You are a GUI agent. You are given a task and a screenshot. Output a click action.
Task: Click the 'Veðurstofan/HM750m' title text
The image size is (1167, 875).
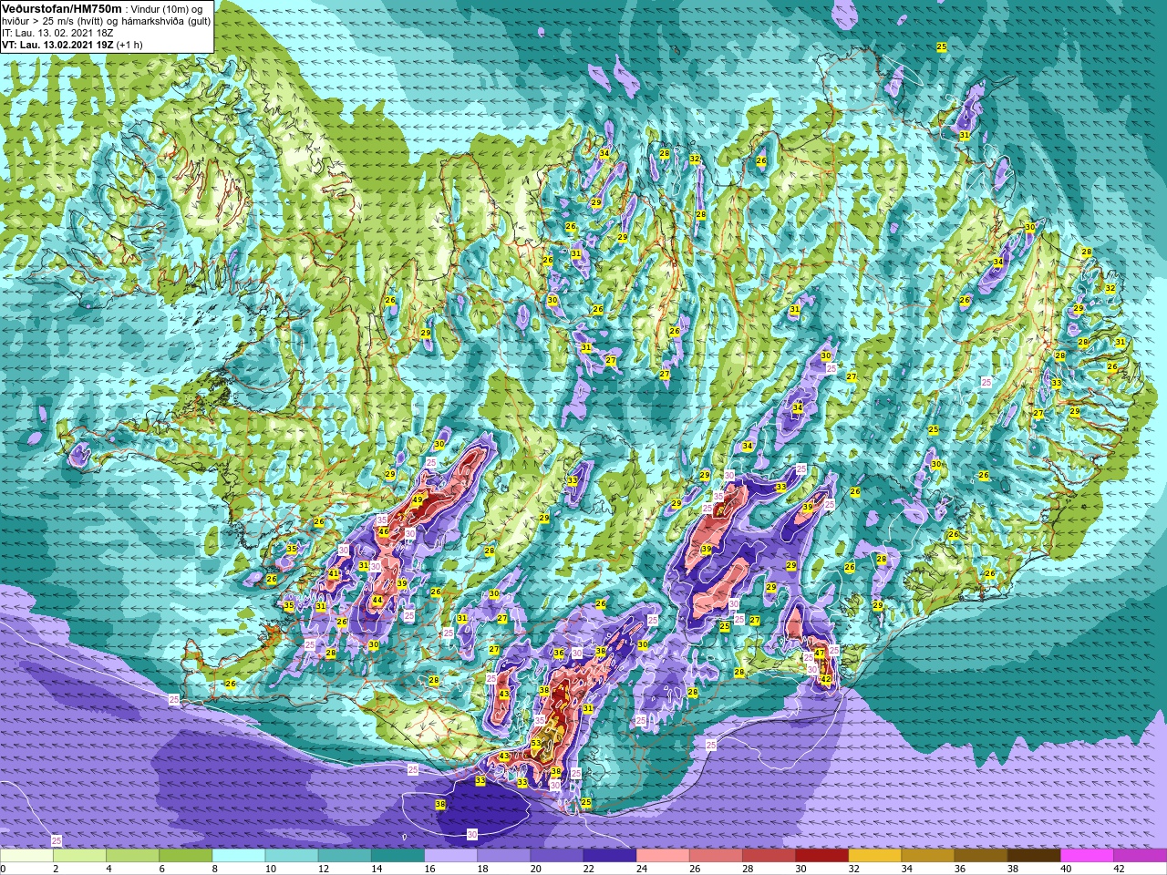pyautogui.click(x=62, y=8)
